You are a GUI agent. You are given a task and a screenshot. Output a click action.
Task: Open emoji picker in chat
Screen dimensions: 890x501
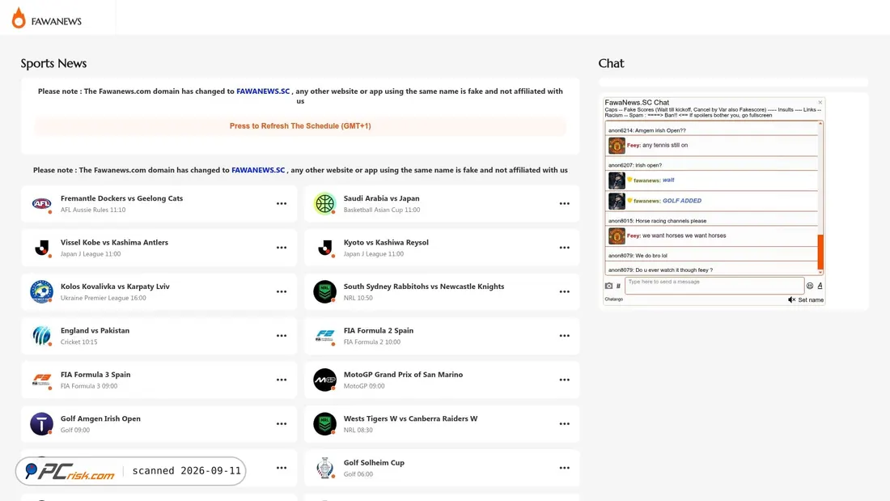(810, 286)
